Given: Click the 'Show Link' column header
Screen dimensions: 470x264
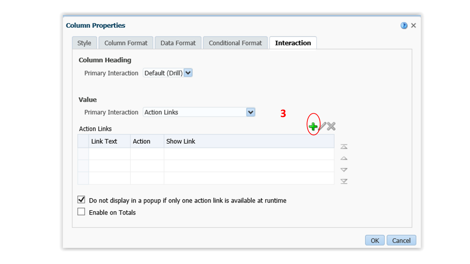Looking at the screenshot, I should (x=249, y=141).
